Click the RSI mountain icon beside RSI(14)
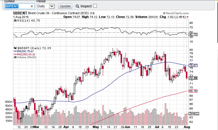The height and width of the screenshot is (130, 218). click(15, 20)
